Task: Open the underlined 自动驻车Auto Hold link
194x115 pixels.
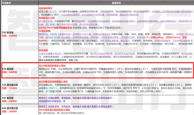Action: [x=125, y=54]
